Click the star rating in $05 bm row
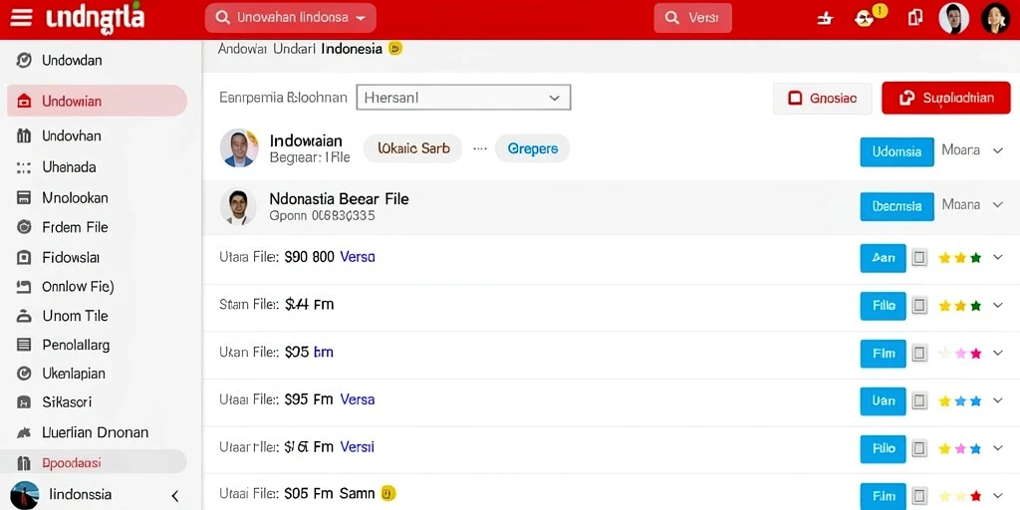The width and height of the screenshot is (1020, 510). [x=959, y=354]
